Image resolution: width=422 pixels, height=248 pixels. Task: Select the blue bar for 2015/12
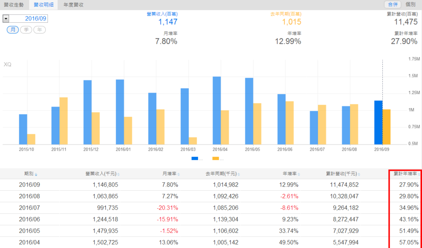point(87,112)
